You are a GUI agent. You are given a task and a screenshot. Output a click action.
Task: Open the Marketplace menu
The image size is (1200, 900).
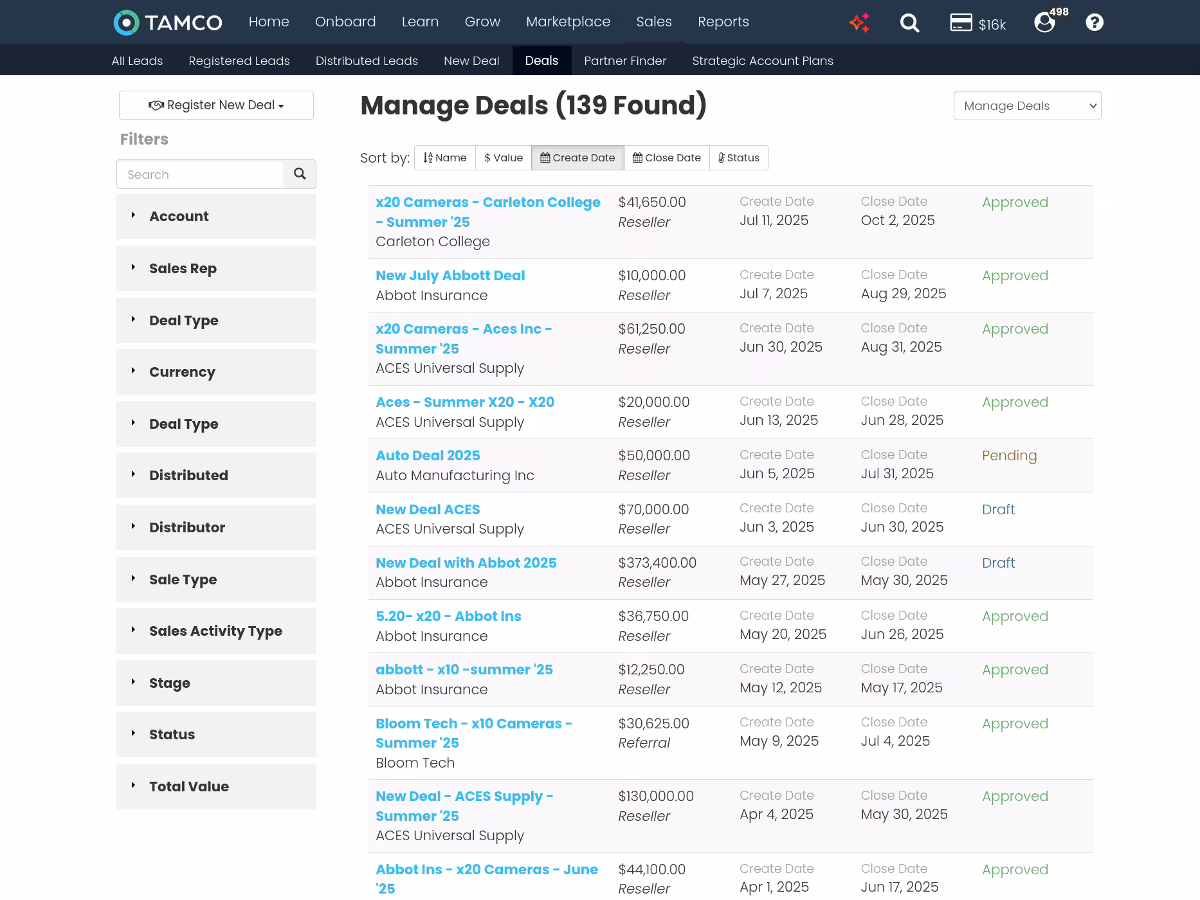coord(568,22)
